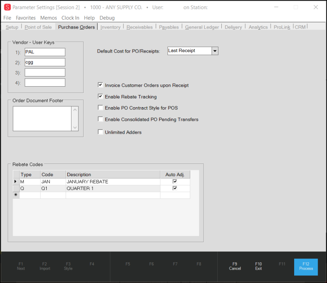Click the F12 Process button

pos(306,267)
